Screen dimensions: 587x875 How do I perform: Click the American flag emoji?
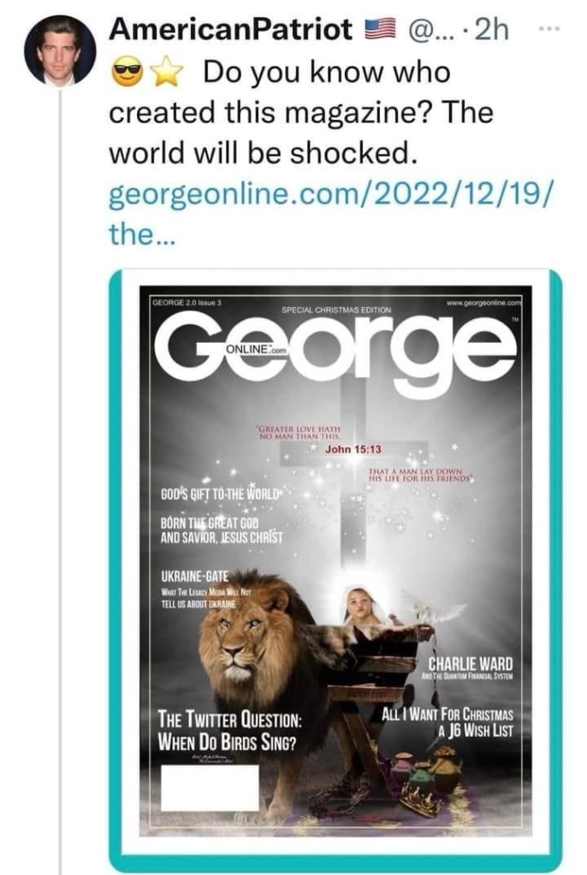(379, 30)
